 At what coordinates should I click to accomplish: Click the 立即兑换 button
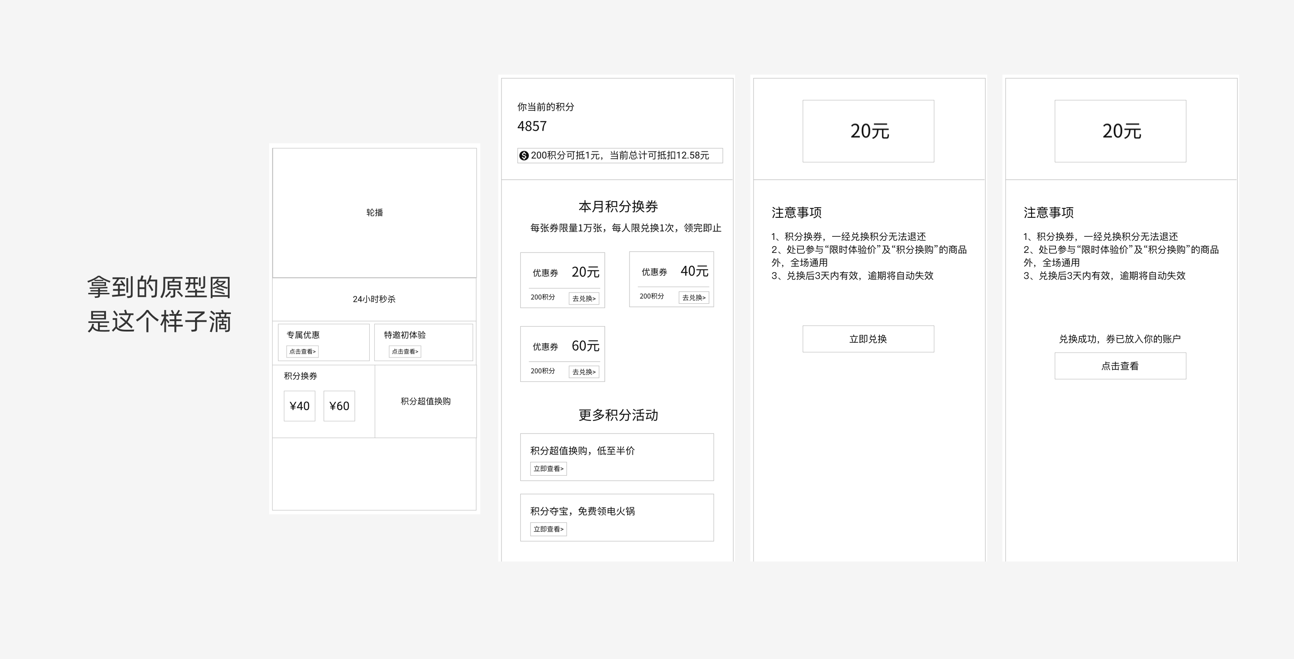coord(868,339)
